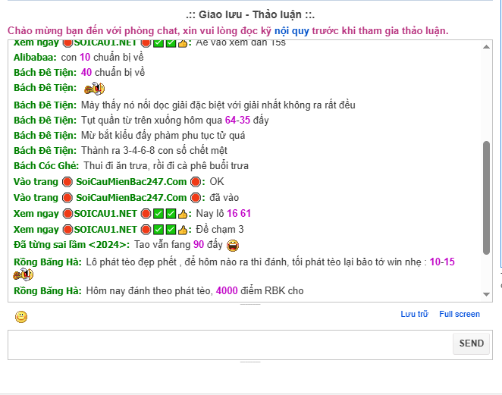Open the Lưu trữ archive link
The image size is (502, 395).
coord(414,314)
